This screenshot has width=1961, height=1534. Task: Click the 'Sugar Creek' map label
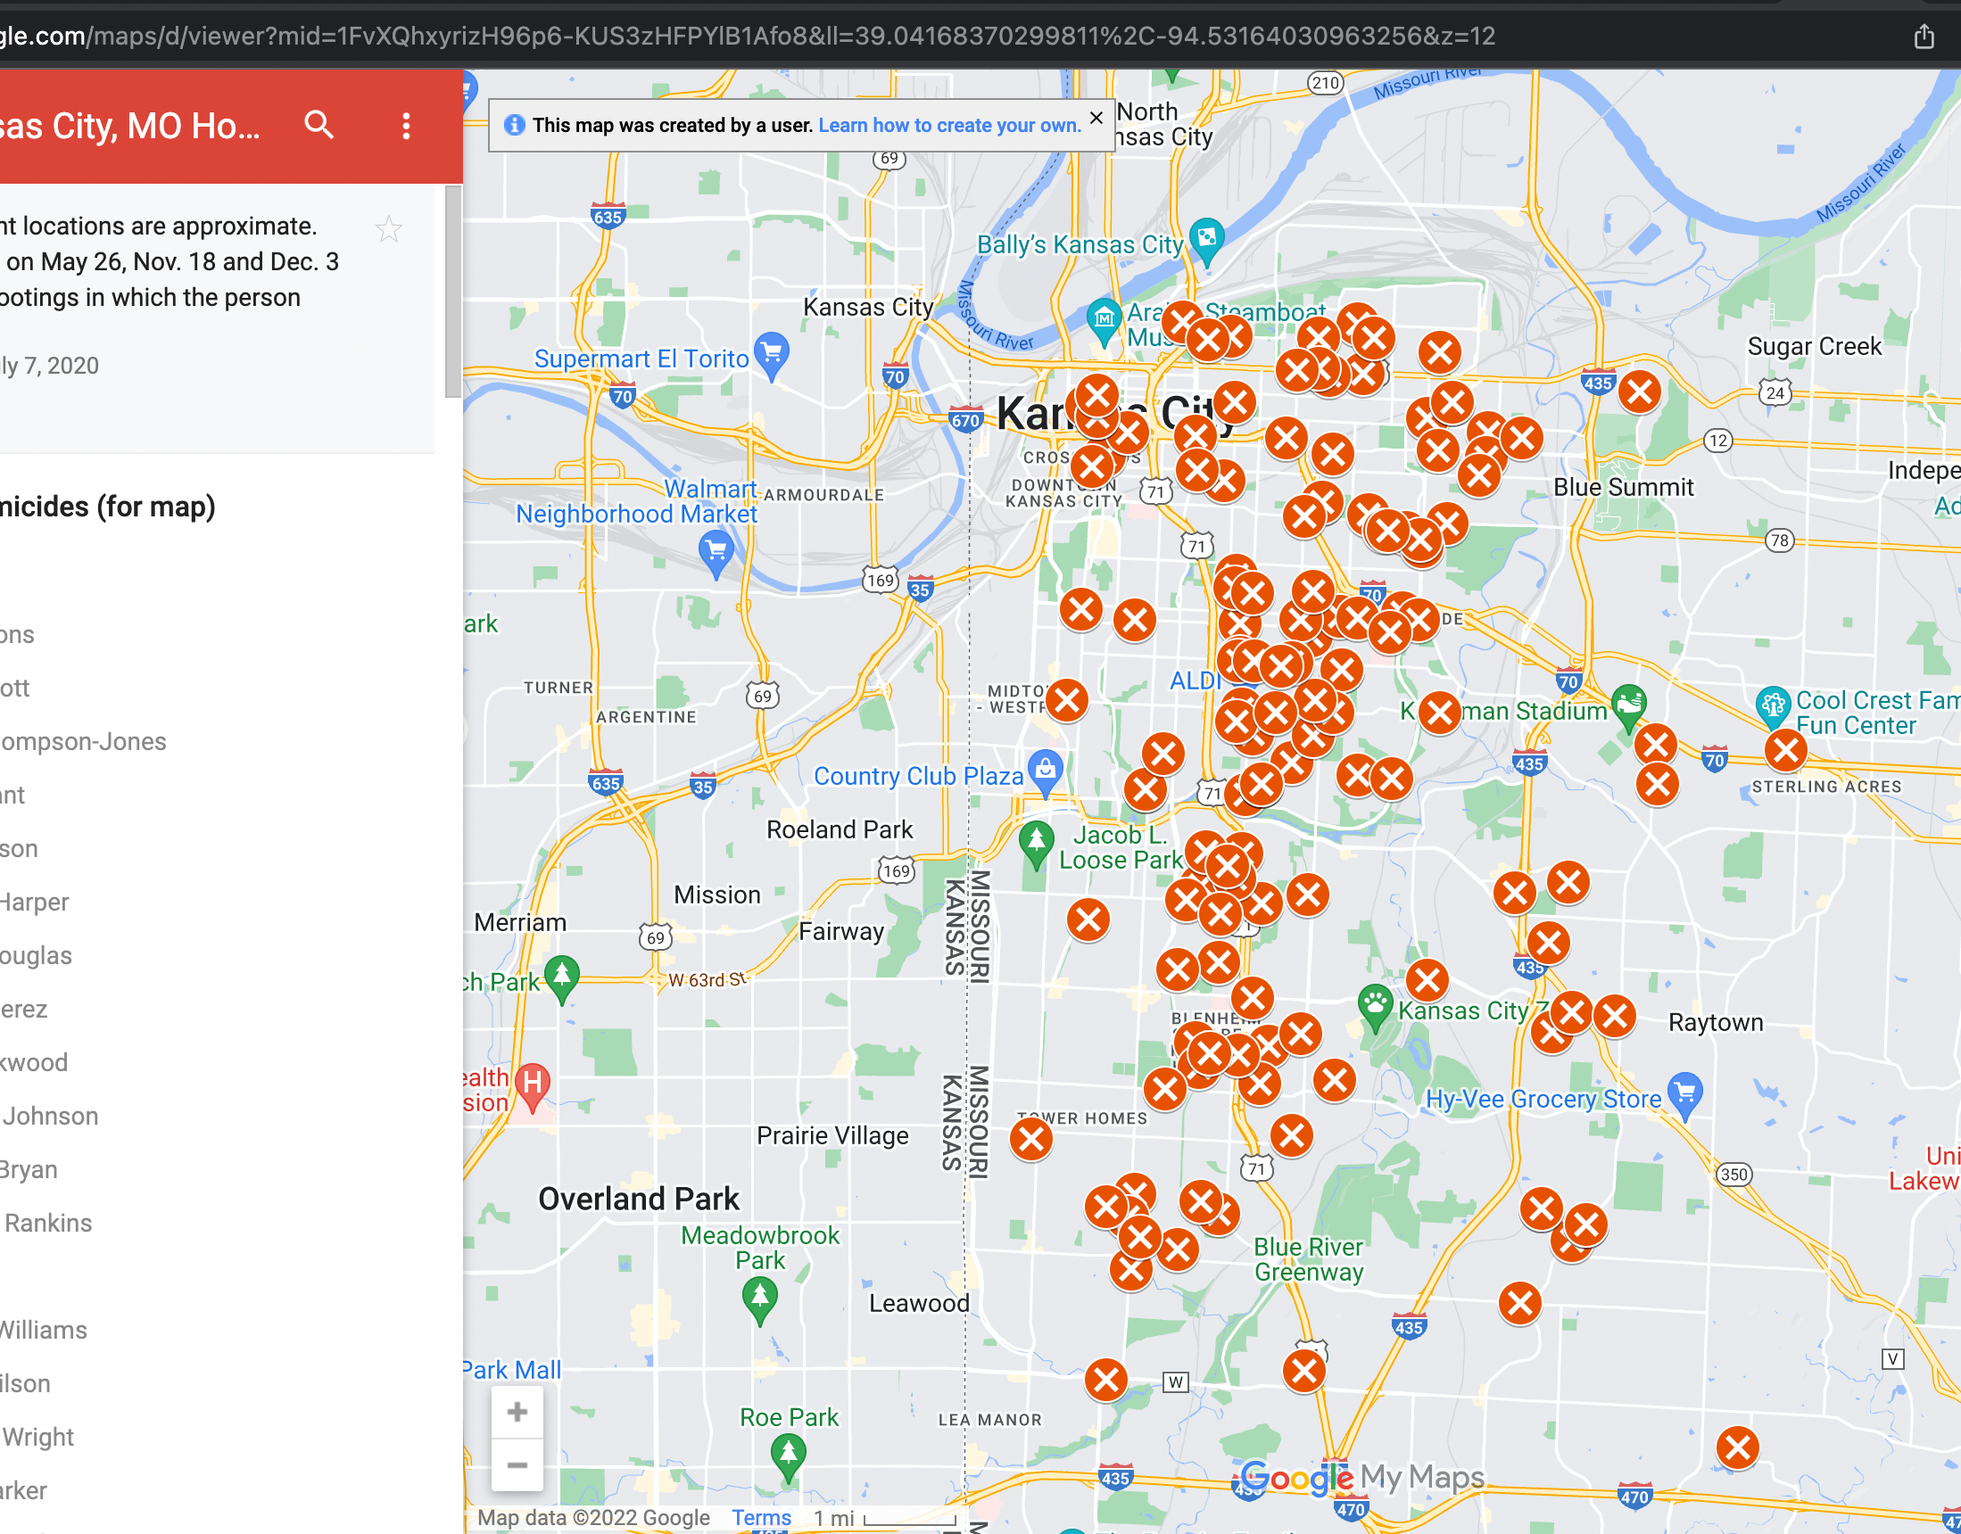click(x=1814, y=346)
